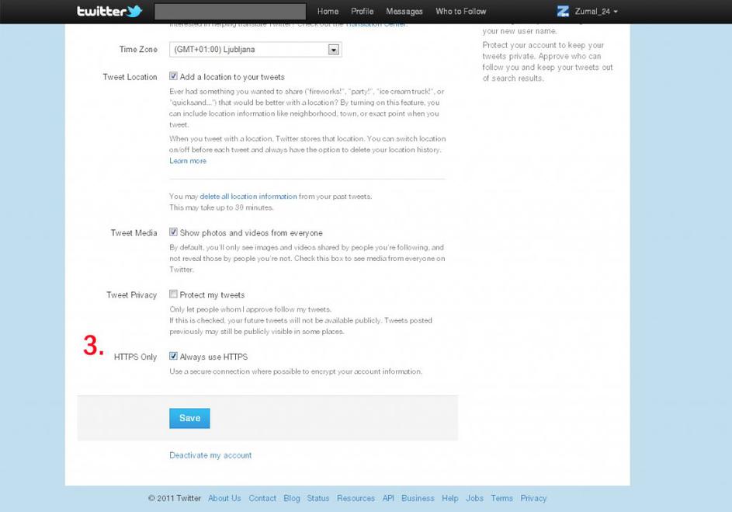Click inside the top search box
Viewport: 732px width, 512px height.
pos(230,12)
